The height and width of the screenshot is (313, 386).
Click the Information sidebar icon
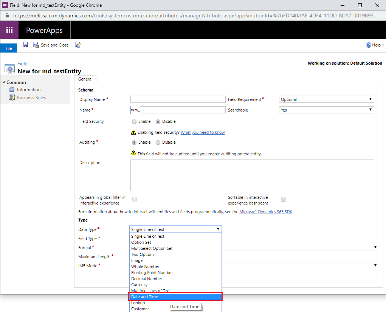coord(12,90)
